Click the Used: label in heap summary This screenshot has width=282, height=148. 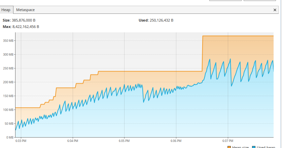point(144,20)
